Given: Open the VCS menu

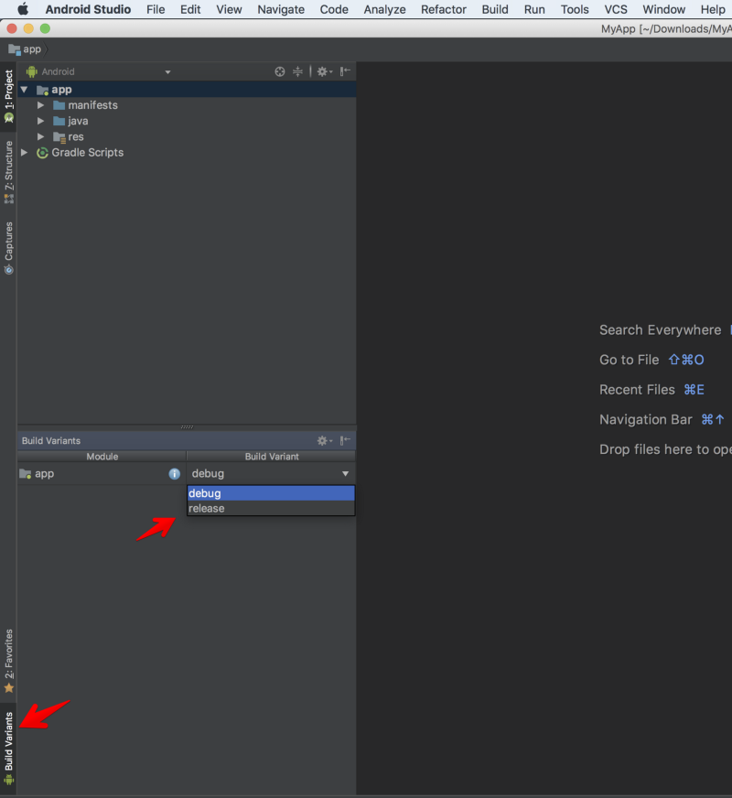Looking at the screenshot, I should pyautogui.click(x=616, y=9).
